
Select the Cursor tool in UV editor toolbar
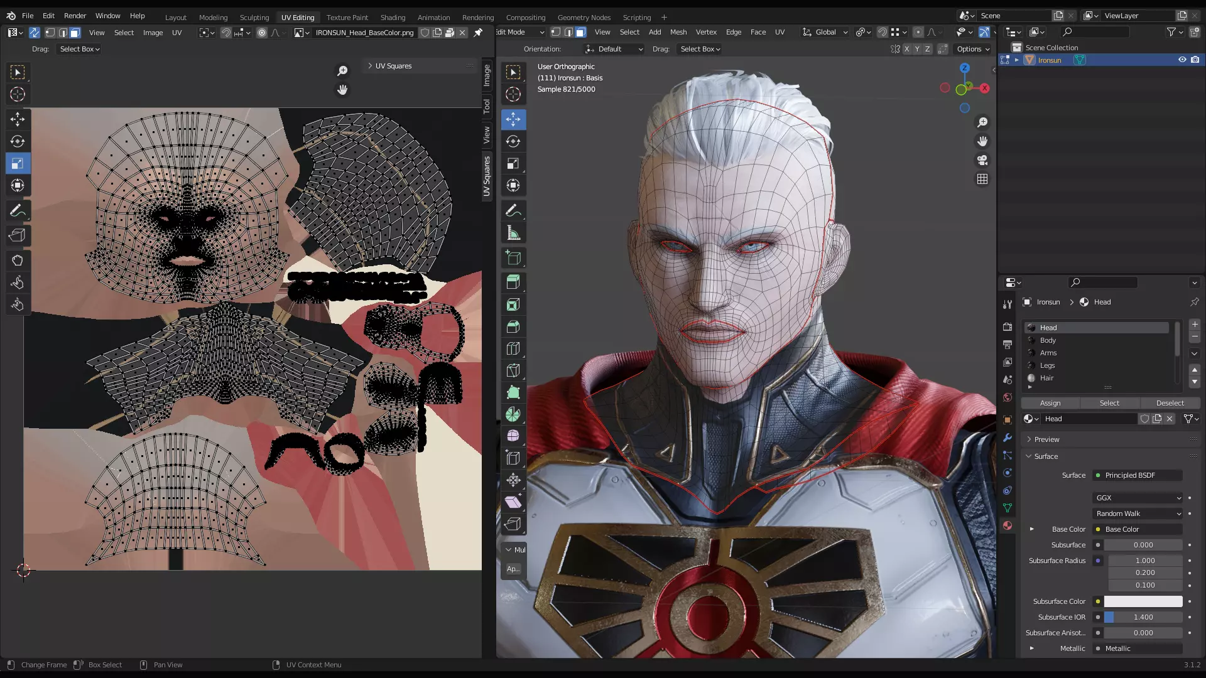(18, 94)
